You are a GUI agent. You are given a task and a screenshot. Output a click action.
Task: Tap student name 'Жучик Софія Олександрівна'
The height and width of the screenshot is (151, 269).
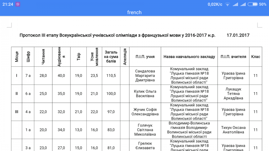[145, 112]
